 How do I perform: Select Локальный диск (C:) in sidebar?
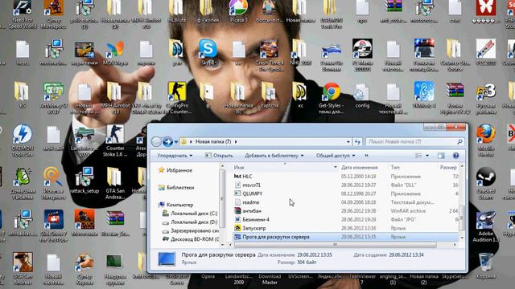coord(190,214)
